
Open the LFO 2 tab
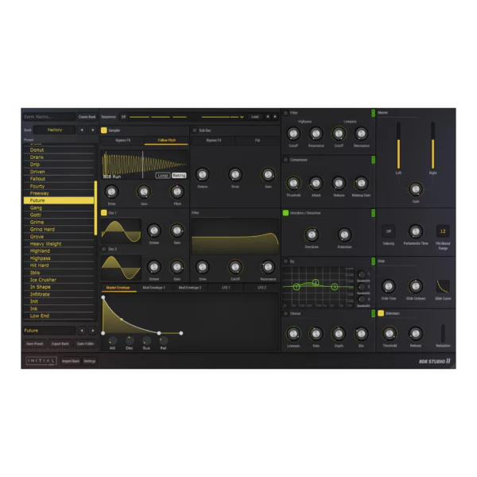pyautogui.click(x=262, y=288)
